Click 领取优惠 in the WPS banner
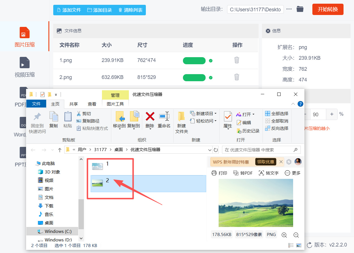The image size is (354, 253). tap(266, 162)
